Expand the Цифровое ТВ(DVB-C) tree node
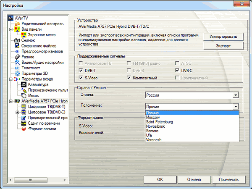Image resolution: width=252 pixels, height=189 pixels. pyautogui.click(x=17, y=112)
